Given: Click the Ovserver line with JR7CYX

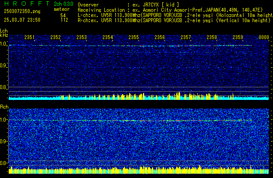Looking at the screenshot, I should point(128,5).
